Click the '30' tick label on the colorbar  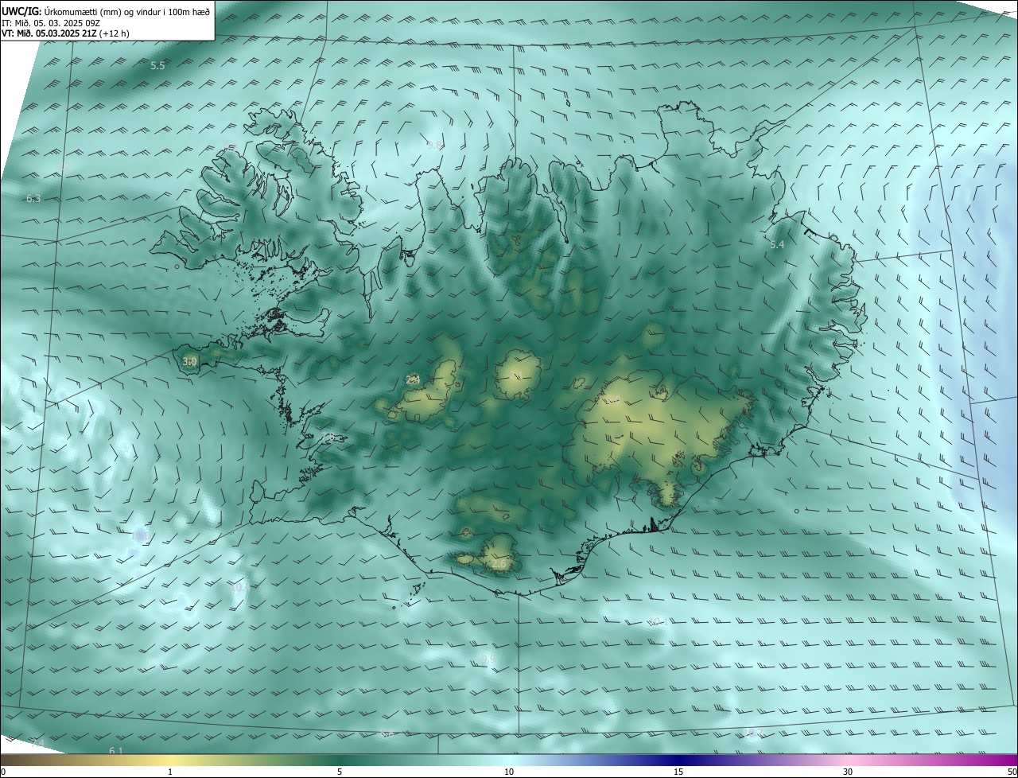[x=848, y=772]
